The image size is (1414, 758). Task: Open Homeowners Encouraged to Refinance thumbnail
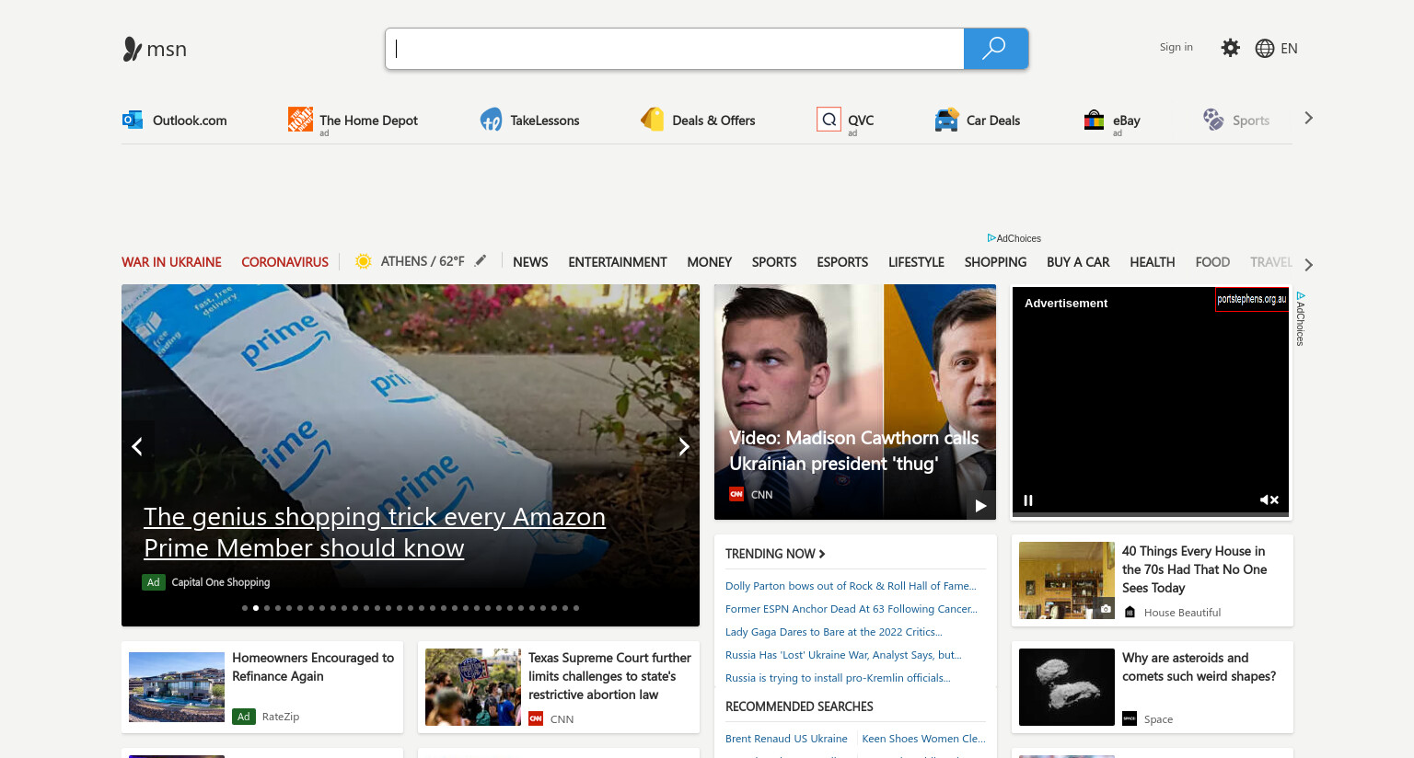coord(177,687)
